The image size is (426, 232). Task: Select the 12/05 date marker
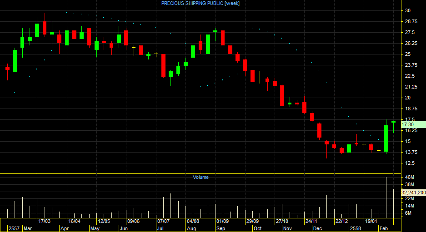[104, 221]
